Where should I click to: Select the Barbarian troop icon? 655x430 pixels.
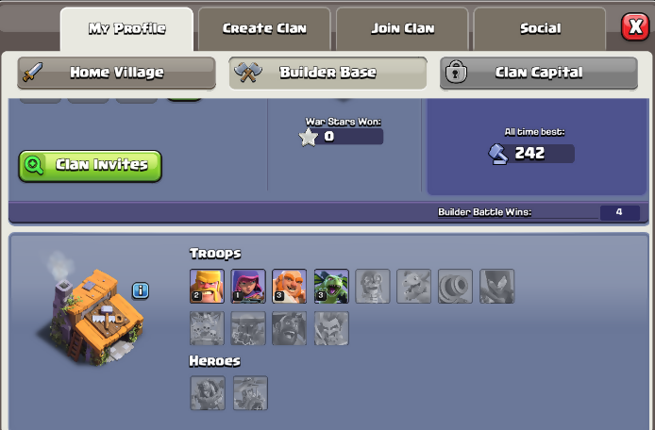(207, 286)
